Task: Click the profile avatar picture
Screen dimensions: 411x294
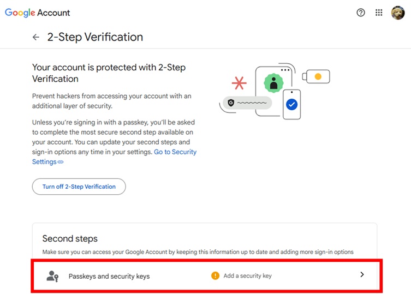Action: (x=397, y=13)
